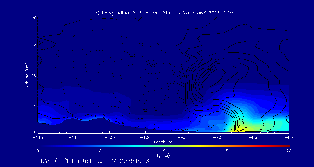Click the 15 km altitude tick label
This screenshot has width=314, height=167.
click(33, 46)
